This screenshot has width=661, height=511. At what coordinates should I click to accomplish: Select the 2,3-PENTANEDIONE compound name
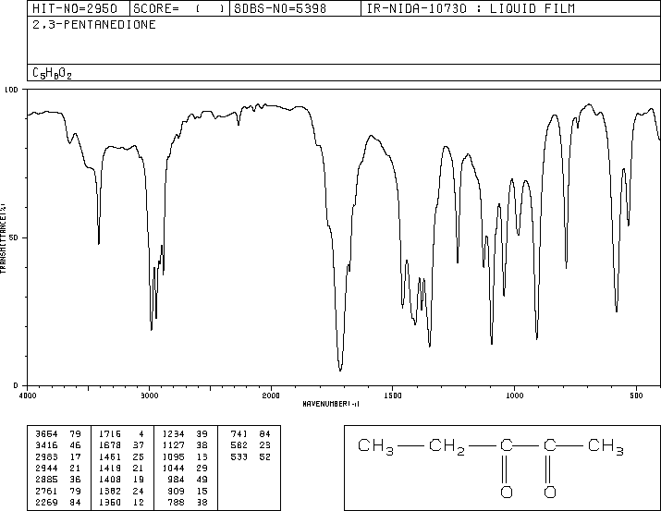pyautogui.click(x=94, y=25)
